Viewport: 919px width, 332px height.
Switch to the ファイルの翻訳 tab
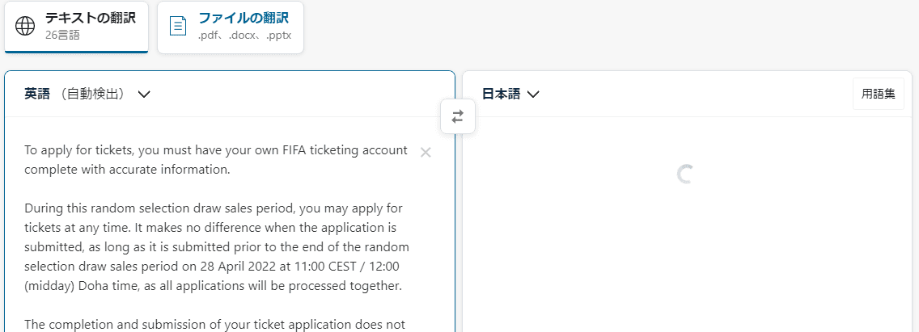click(x=231, y=27)
